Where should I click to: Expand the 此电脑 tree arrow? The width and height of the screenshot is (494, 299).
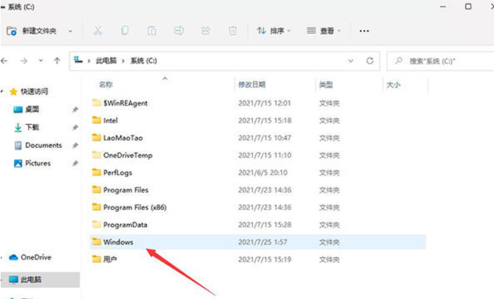(x=2, y=280)
